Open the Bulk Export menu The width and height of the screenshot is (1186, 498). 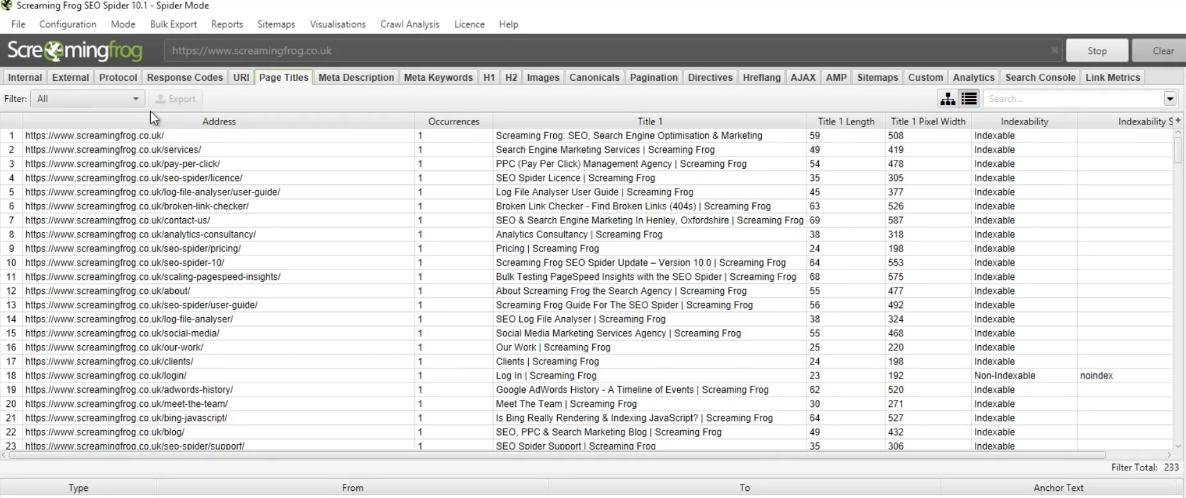pyautogui.click(x=173, y=24)
